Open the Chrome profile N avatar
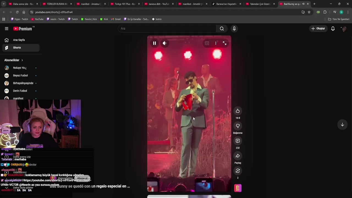 (x=341, y=12)
